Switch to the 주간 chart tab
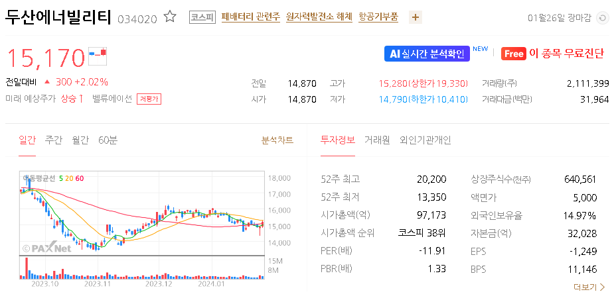The height and width of the screenshot is (300, 614). pyautogui.click(x=53, y=140)
